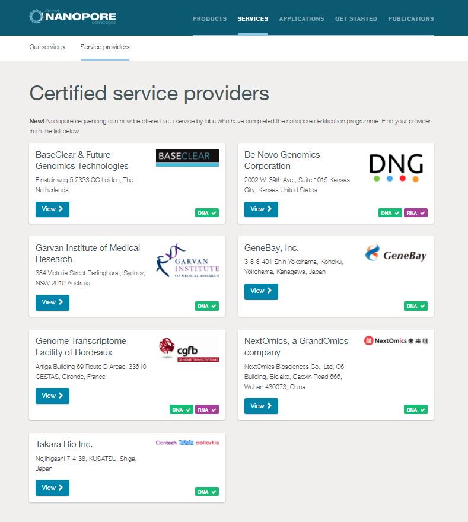Click the Shin-Yokohama, Kohoku address text

(x=294, y=267)
